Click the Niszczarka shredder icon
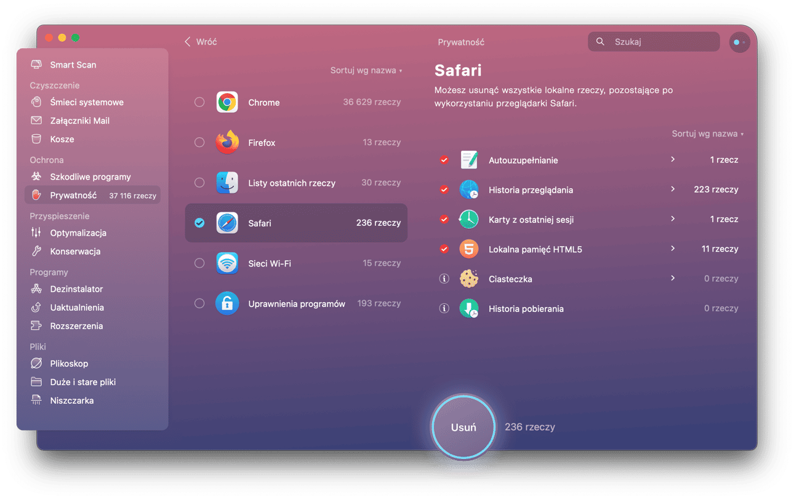This screenshot has width=794, height=499. [36, 400]
